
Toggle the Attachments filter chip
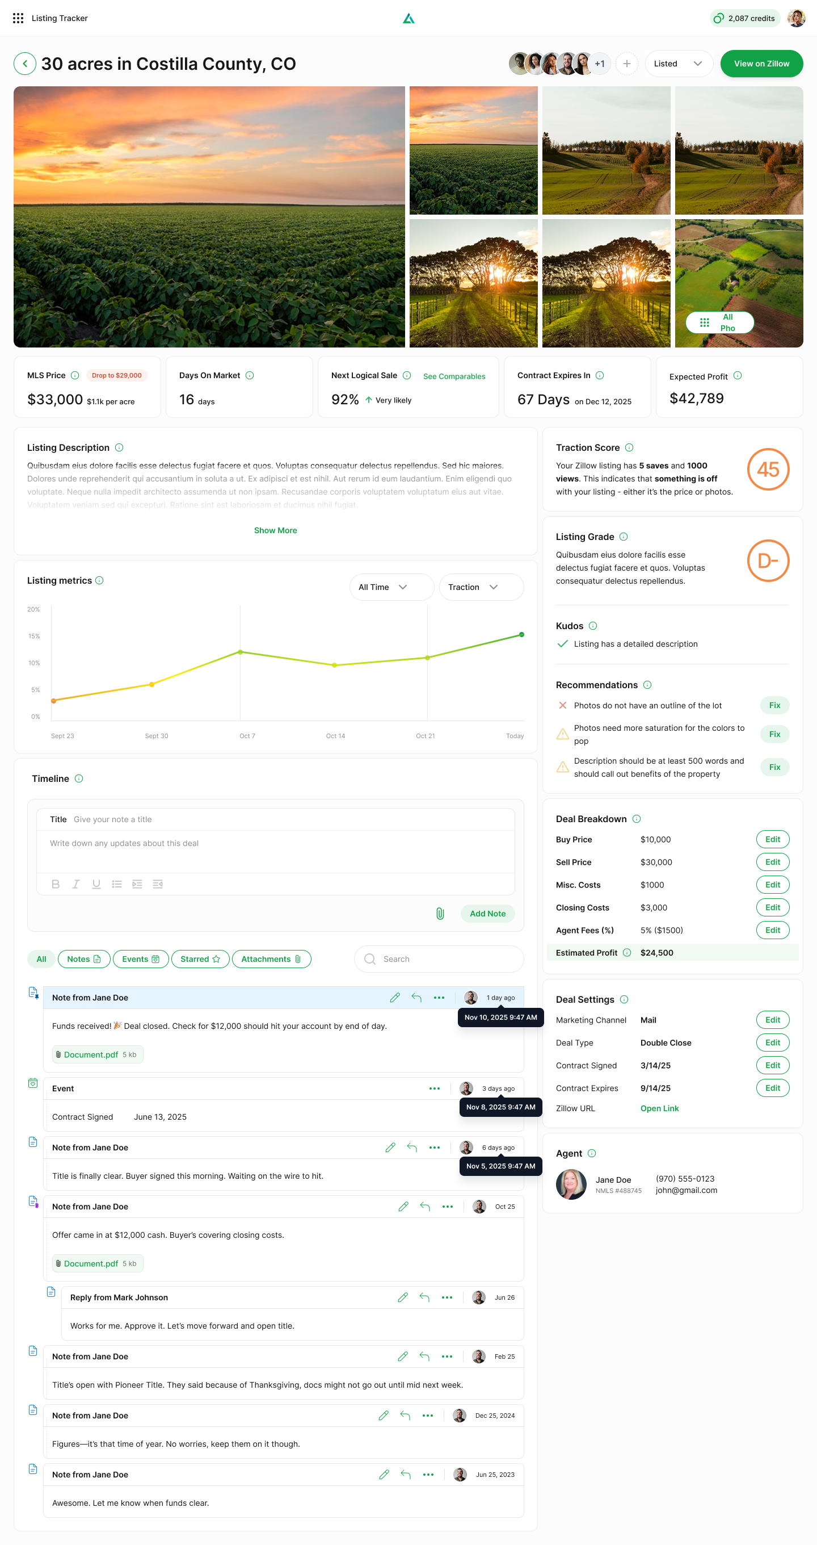click(271, 959)
